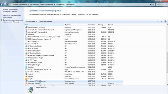Viewport: 168px width, 94px height.
Task: Click the Все элементы панели управления breadcrumb
Action: coord(41,5)
